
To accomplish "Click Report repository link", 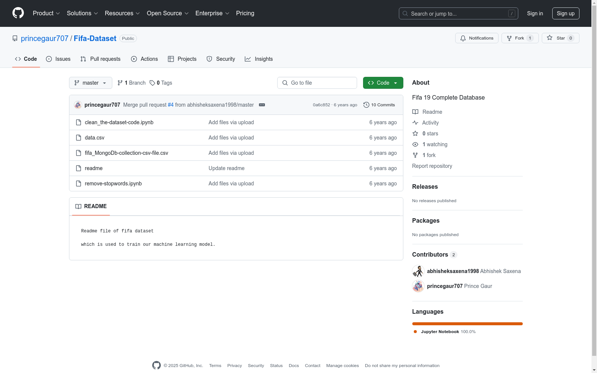I will 432,166.
